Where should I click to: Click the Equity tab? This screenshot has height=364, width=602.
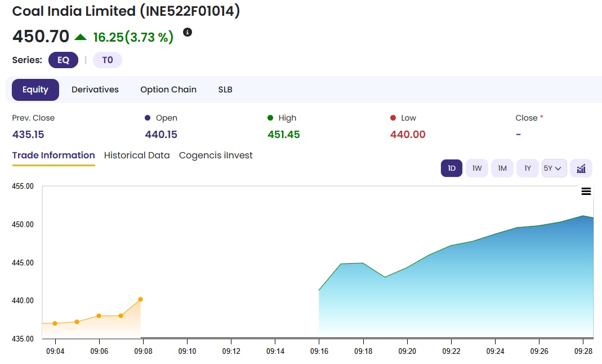[x=35, y=90]
